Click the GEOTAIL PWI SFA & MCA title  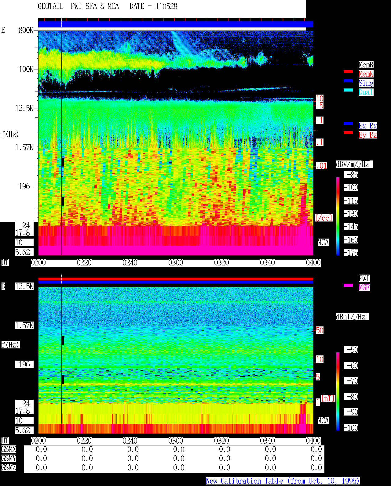(x=78, y=6)
